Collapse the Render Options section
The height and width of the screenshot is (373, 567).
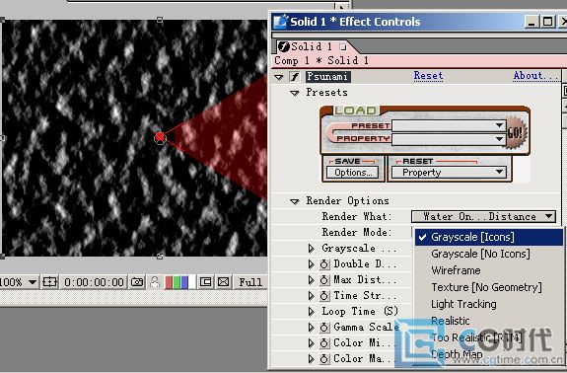(295, 201)
